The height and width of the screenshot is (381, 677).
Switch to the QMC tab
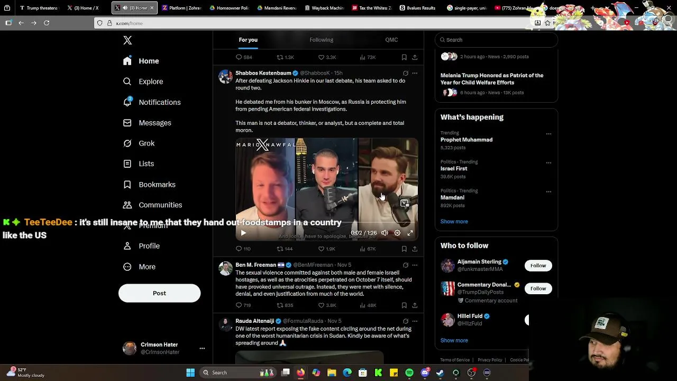pyautogui.click(x=391, y=40)
